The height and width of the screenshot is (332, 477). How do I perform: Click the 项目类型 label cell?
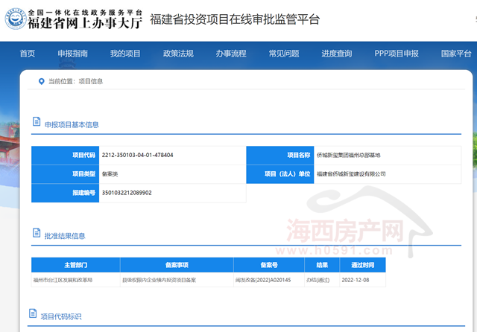[65, 174]
